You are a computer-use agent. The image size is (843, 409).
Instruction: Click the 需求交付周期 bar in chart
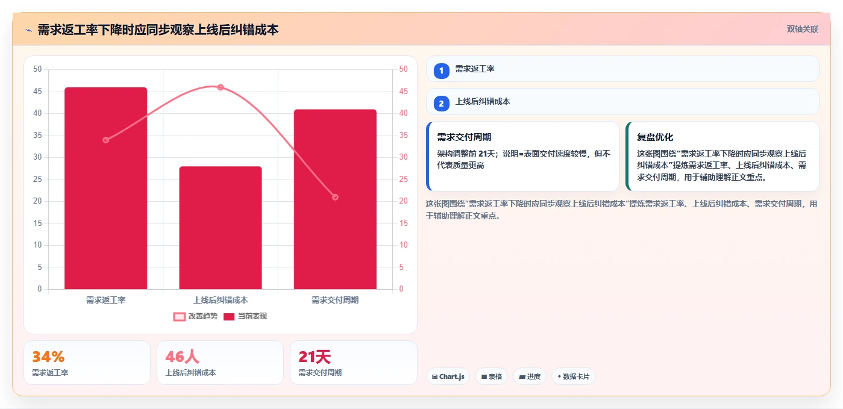pos(335,199)
